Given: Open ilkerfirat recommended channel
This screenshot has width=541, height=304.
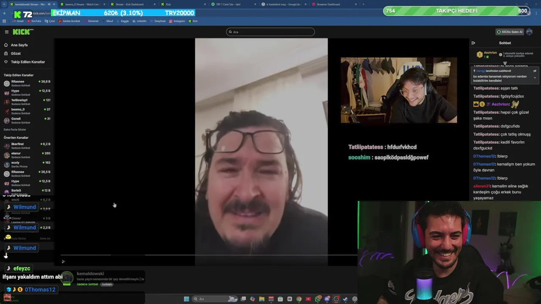Looking at the screenshot, I should tap(27, 146).
